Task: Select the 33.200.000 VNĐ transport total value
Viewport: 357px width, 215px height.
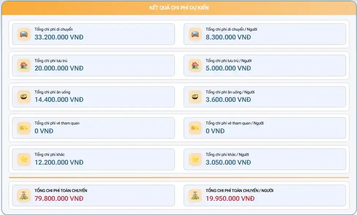Action: click(59, 37)
